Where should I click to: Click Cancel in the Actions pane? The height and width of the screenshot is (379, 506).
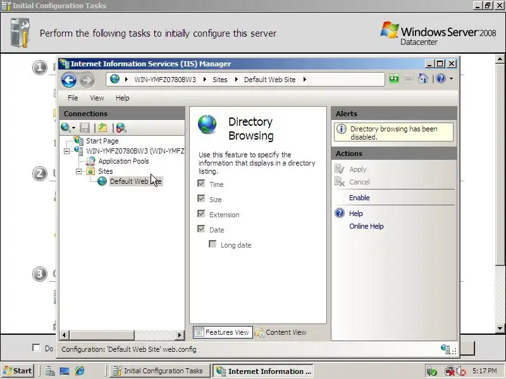[x=359, y=182]
